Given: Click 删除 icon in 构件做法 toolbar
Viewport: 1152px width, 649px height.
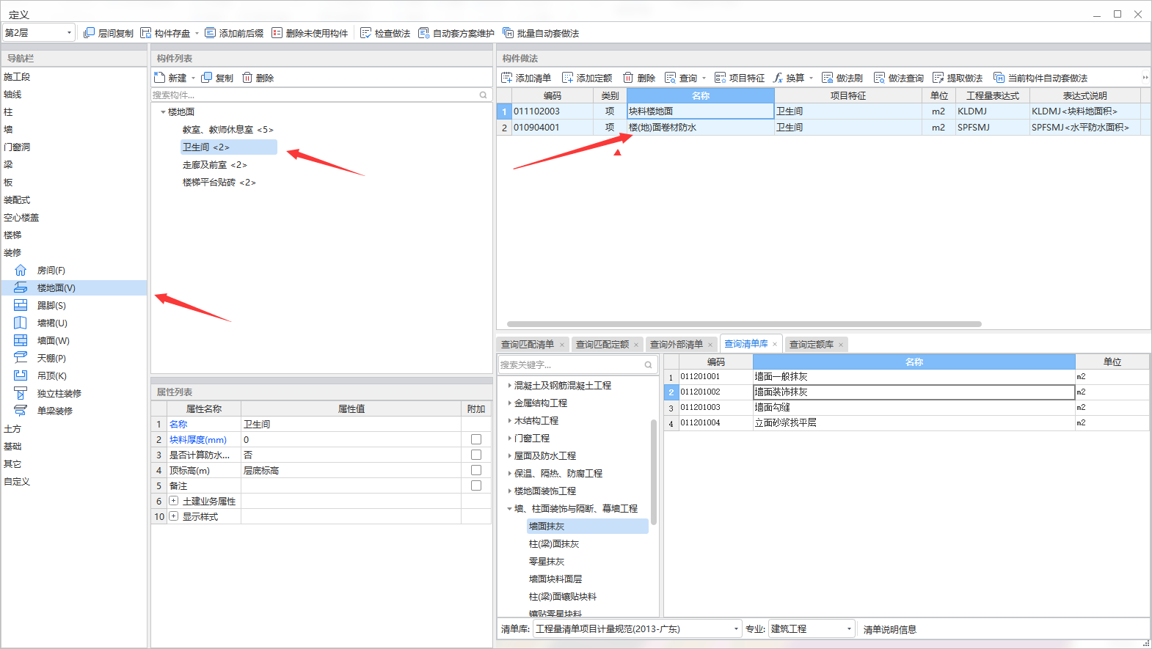Looking at the screenshot, I should (x=628, y=78).
